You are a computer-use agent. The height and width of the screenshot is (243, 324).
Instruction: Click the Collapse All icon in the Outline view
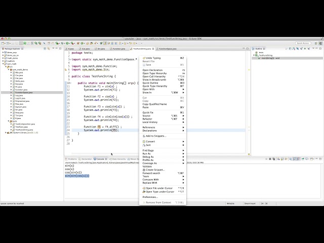[x=290, y=49]
